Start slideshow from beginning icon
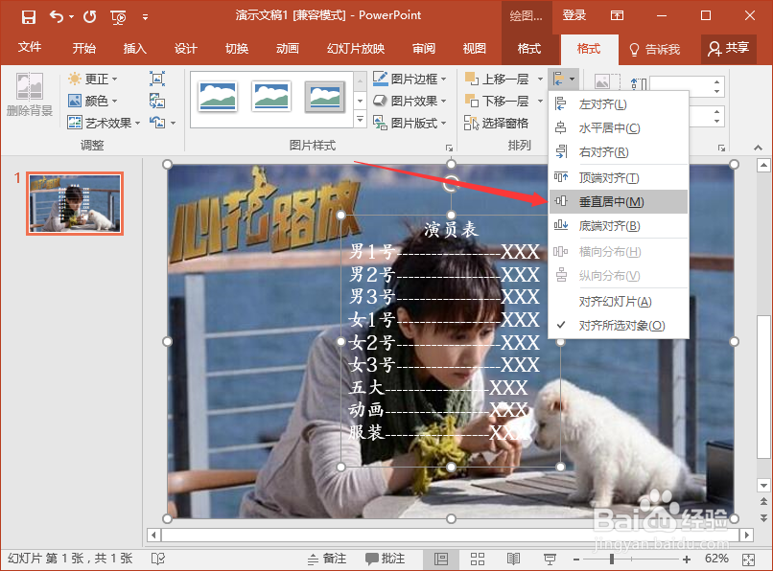This screenshot has height=571, width=773. coord(118,18)
